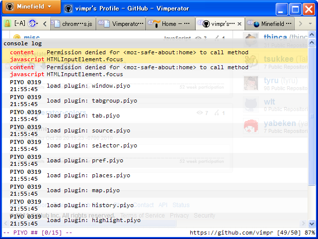Click the Home tab's orange favicon
318x239 pixels.
tap(157, 24)
